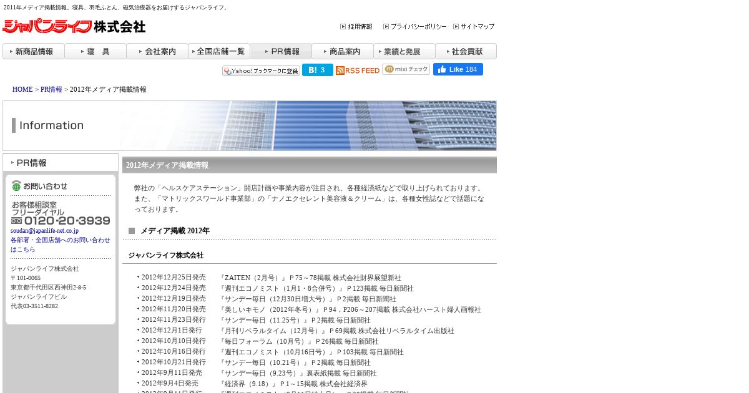Viewport: 749px width, 393px height.
Task: Click the 東京都千代田区西神田2-8-5 address text
Action: 48,288
